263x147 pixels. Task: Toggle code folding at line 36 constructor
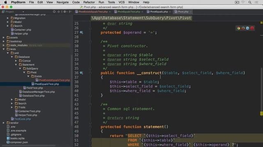click(x=90, y=73)
